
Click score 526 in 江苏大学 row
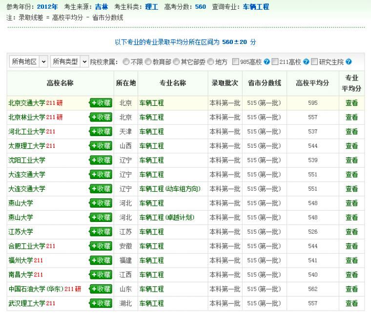[313, 232]
